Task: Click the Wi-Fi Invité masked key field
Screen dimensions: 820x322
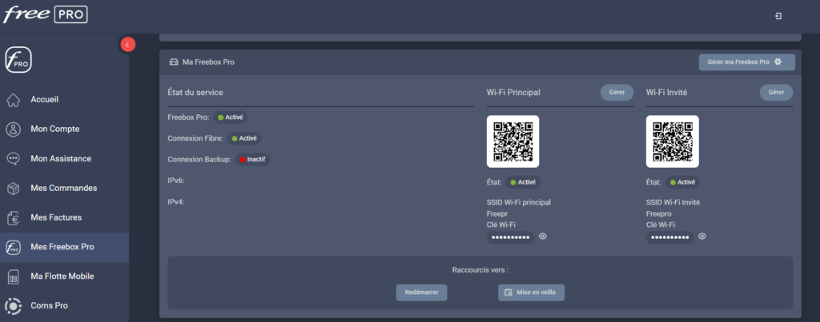Action: pyautogui.click(x=670, y=237)
